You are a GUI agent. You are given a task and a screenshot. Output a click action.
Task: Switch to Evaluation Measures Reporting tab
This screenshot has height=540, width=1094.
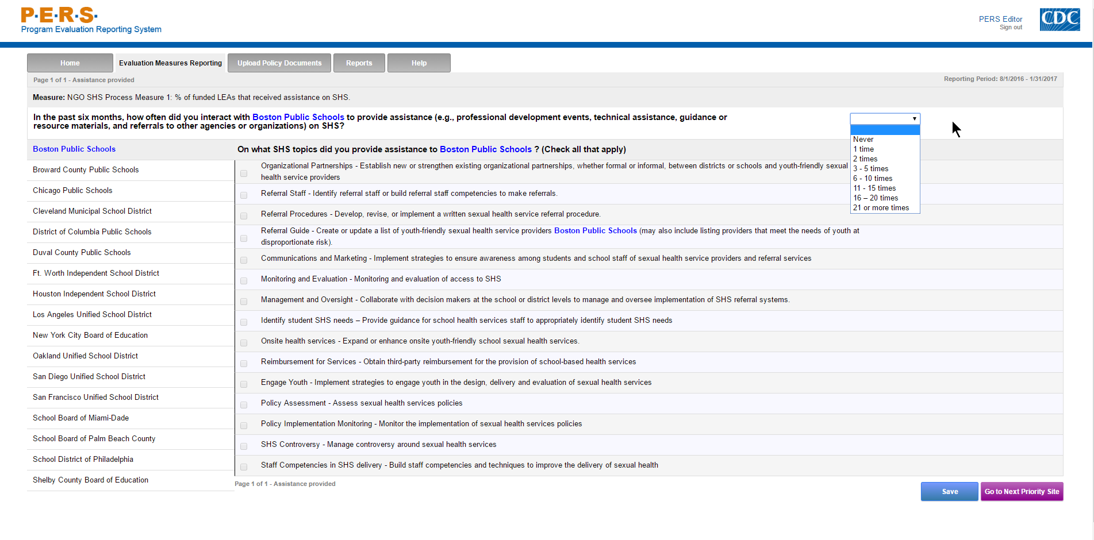(170, 63)
